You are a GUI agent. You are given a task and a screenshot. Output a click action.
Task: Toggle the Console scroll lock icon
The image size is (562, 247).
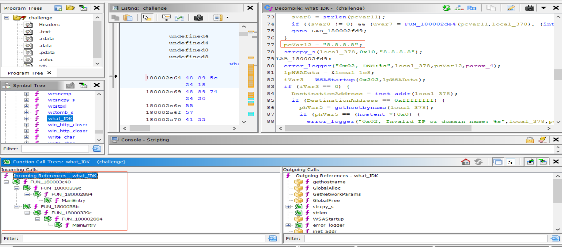tap(530, 140)
